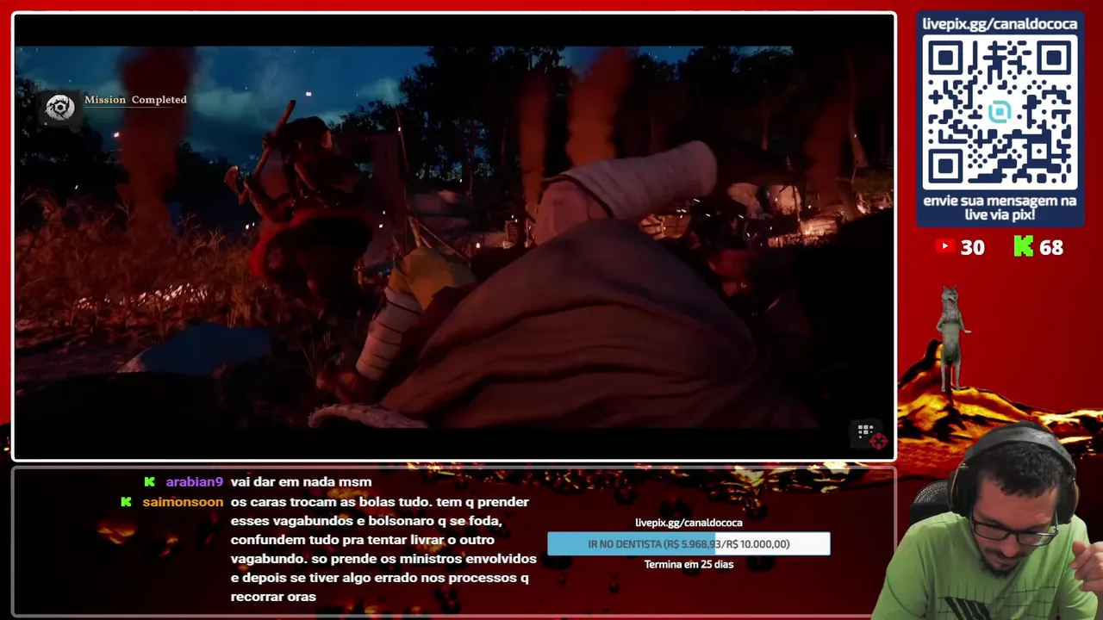Click the Kick badge beside saimonsoon
Screen dimensions: 1103x620
pos(126,501)
